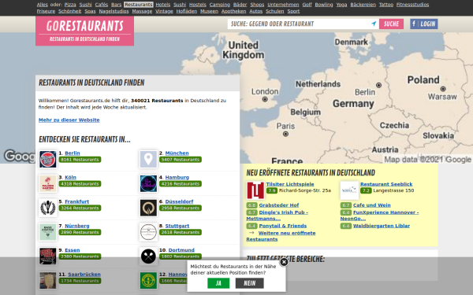Open the München map pin thumbnail
Screen dimensions: 473x295
click(148, 159)
